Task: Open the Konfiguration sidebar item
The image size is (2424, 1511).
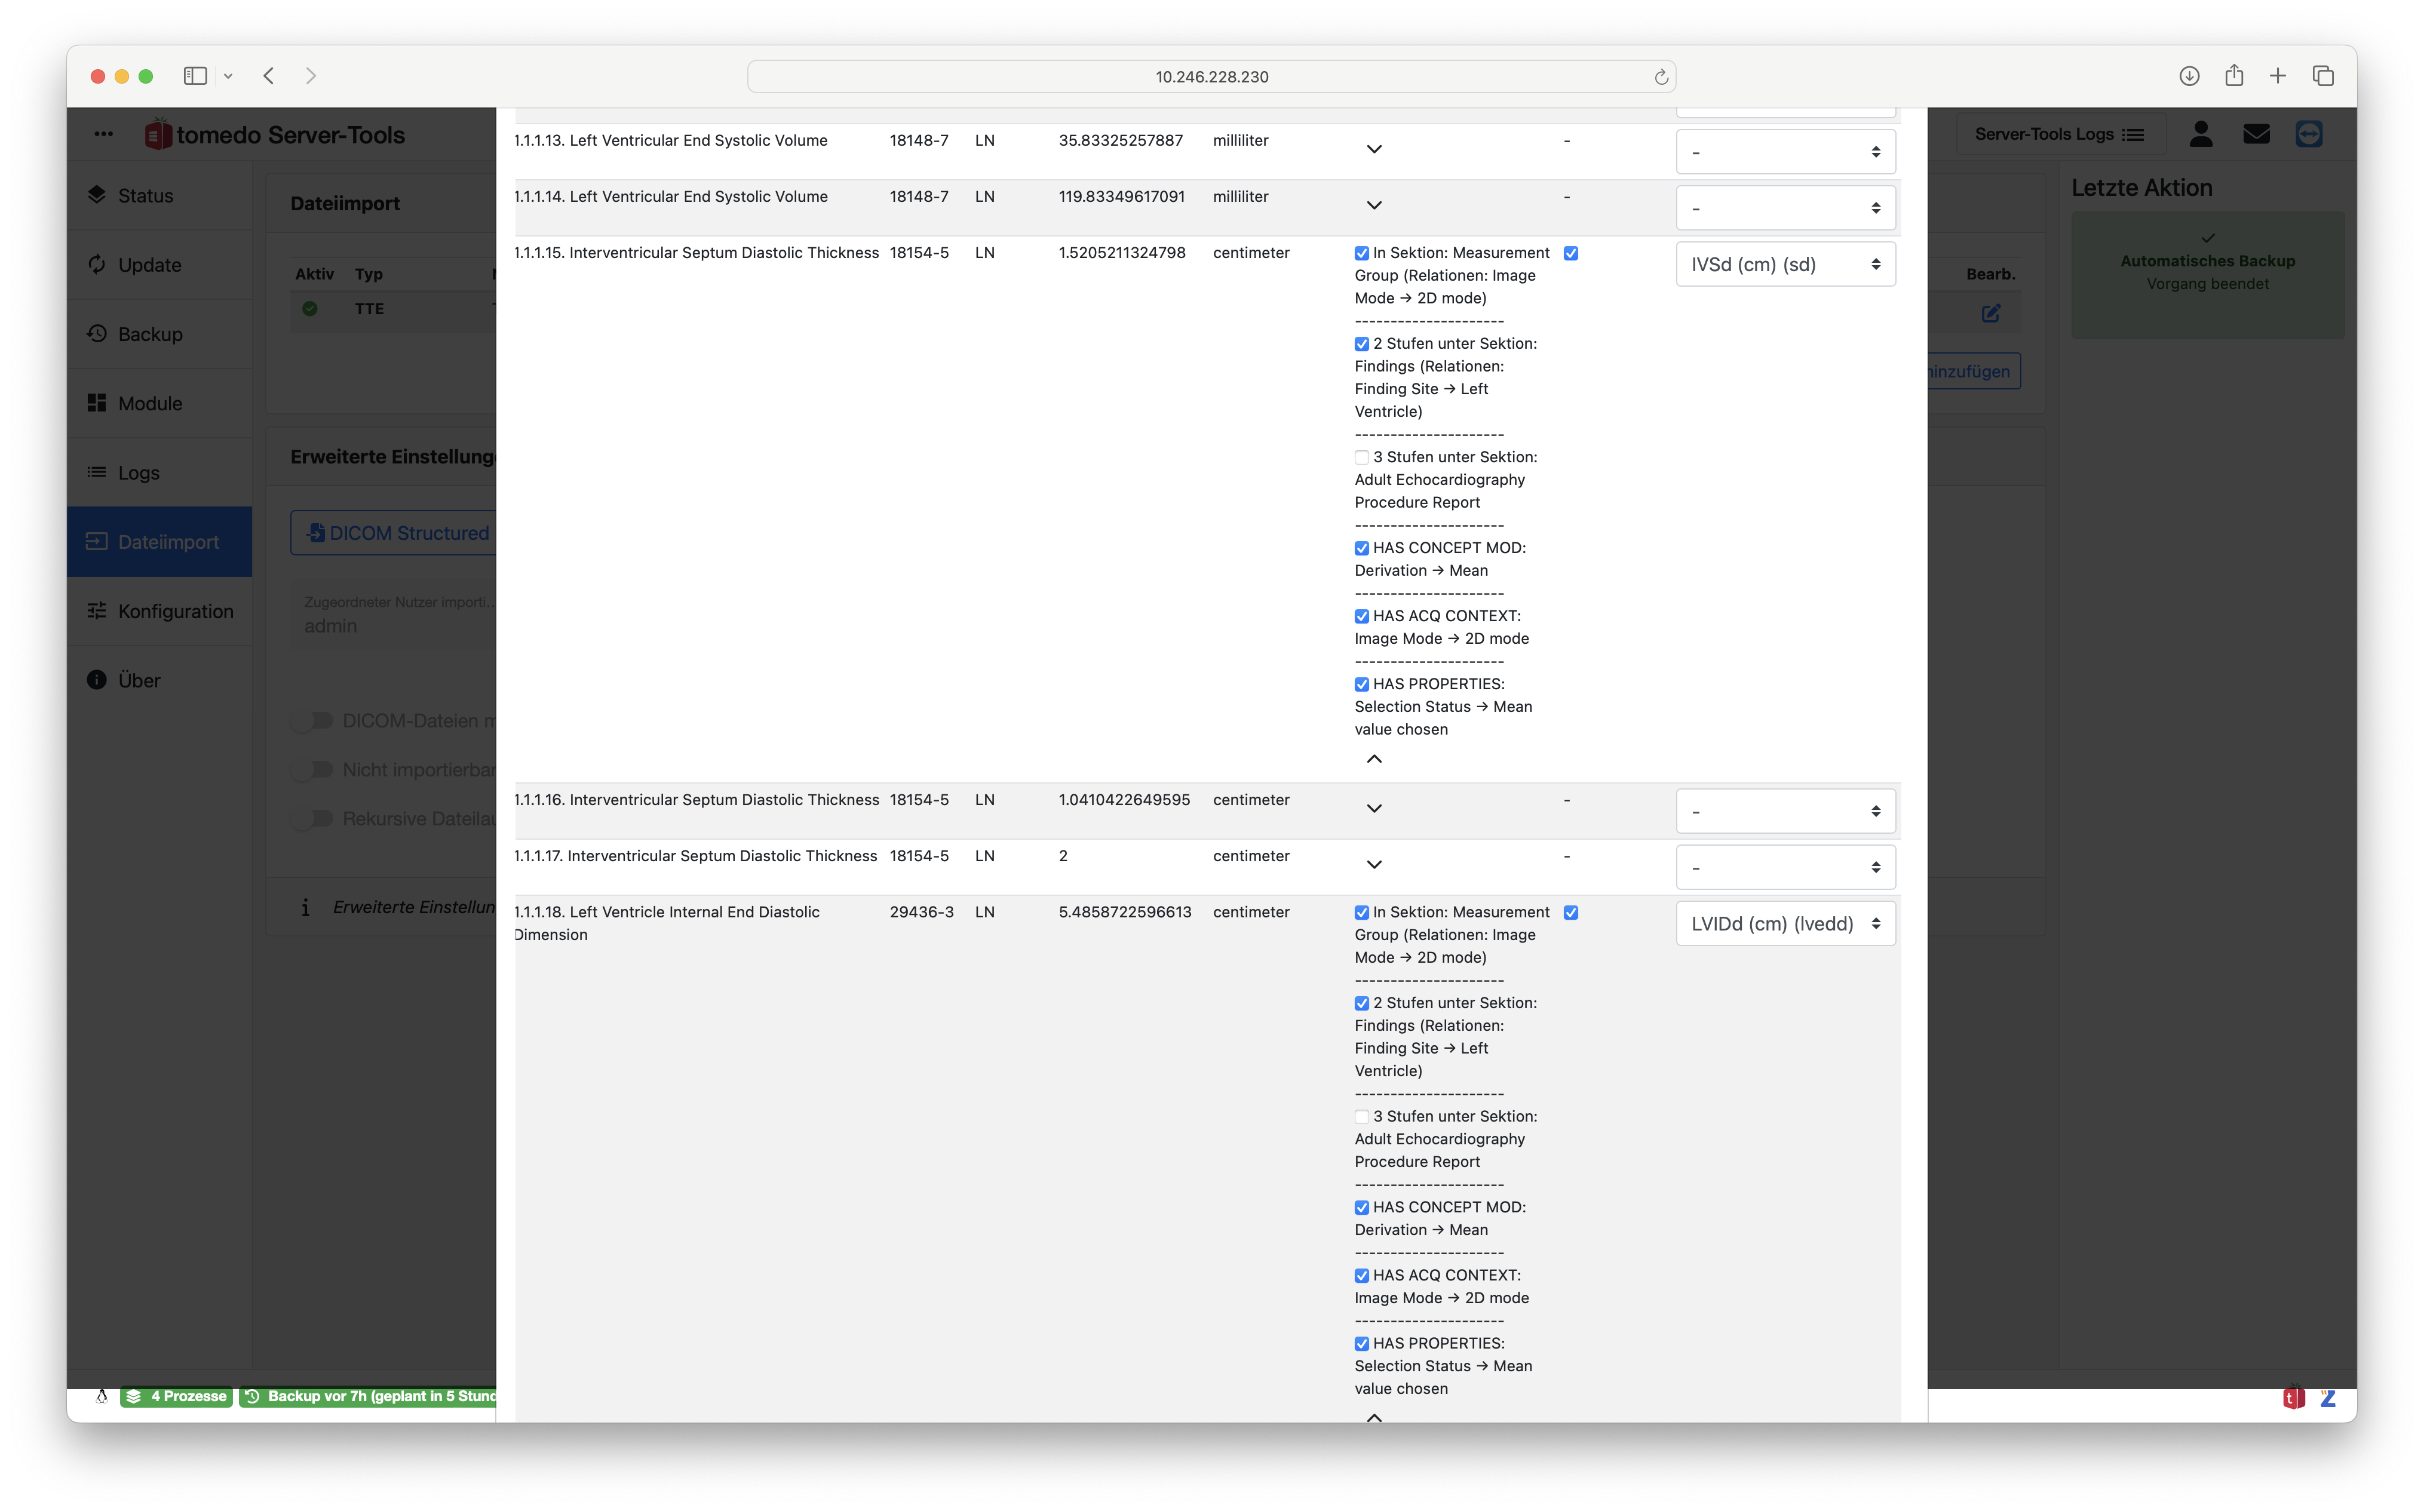Action: [159, 612]
